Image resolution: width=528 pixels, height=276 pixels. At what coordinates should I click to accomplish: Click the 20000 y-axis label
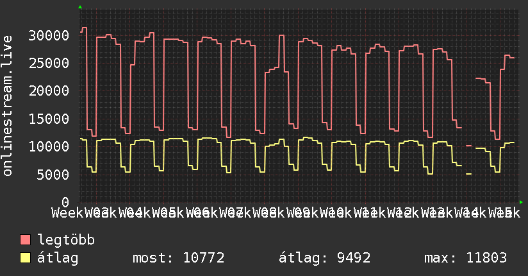point(49,91)
